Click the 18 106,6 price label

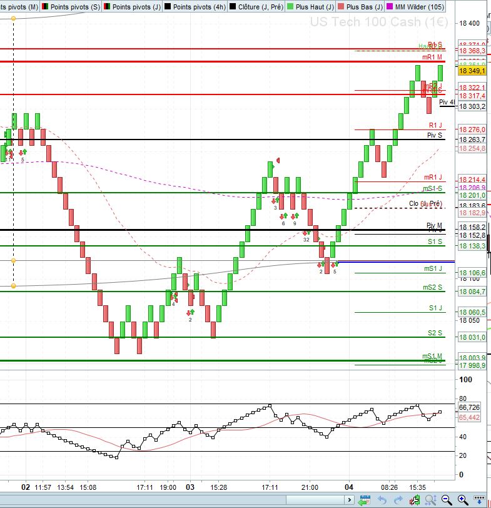(x=472, y=273)
